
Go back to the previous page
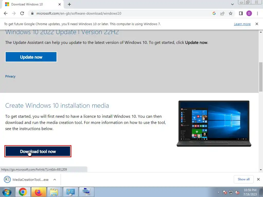click(6, 13)
